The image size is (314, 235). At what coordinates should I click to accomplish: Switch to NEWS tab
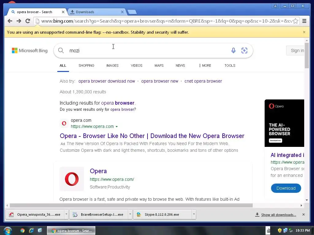(x=180, y=65)
